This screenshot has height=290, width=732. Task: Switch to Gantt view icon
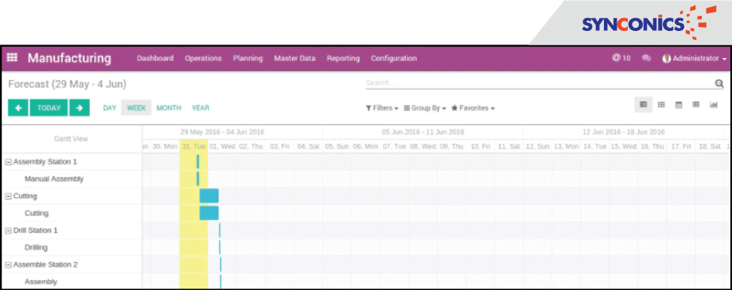click(x=644, y=105)
